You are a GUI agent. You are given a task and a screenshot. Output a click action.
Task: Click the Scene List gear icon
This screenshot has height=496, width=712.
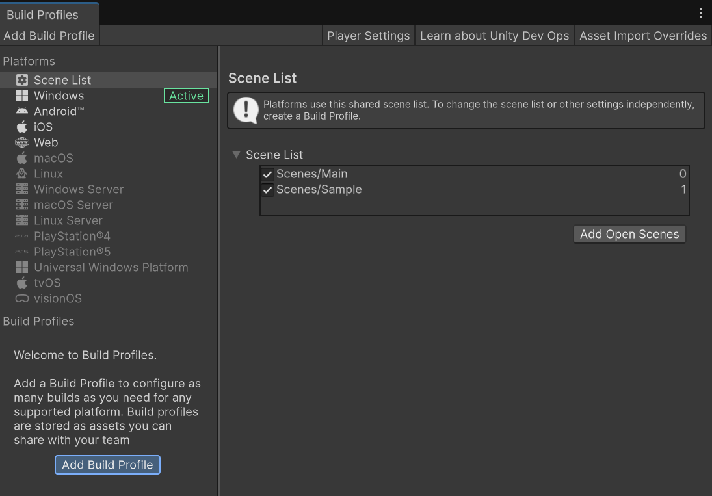(x=22, y=80)
